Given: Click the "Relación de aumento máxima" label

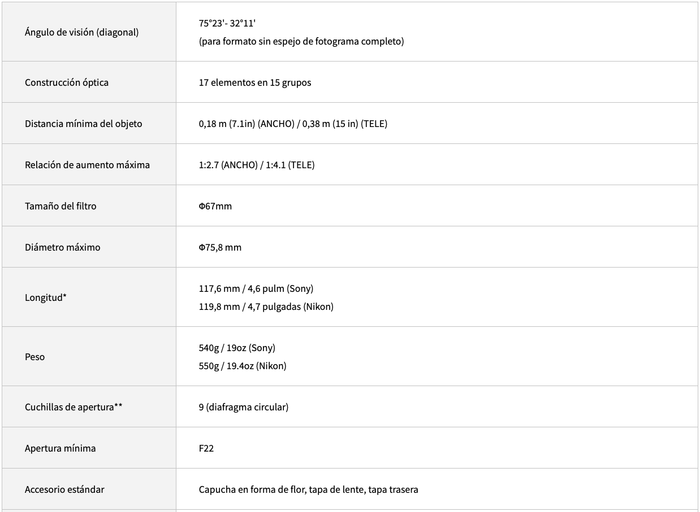Looking at the screenshot, I should tap(87, 165).
